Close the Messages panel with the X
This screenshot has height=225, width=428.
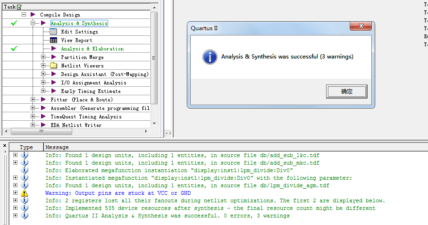[5, 146]
